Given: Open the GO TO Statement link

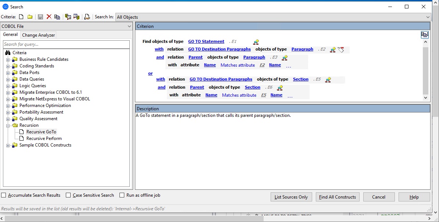Looking at the screenshot, I should (x=206, y=41).
